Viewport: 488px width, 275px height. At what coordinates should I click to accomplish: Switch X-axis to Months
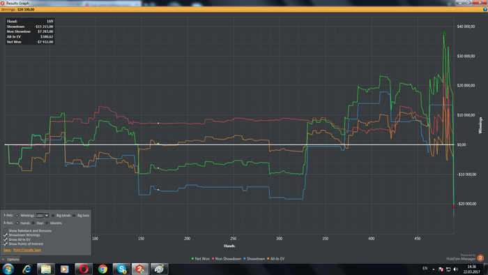point(47,223)
